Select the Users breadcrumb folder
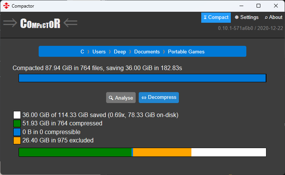The image size is (285, 175). coord(99,52)
